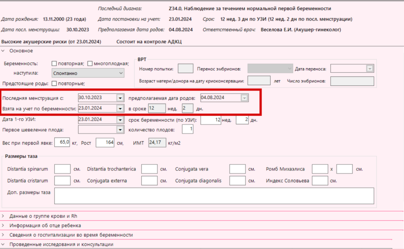Open the 'Первое шевеление плода' date dropdown
Viewport: 404px width, 249px height.
coord(120,129)
